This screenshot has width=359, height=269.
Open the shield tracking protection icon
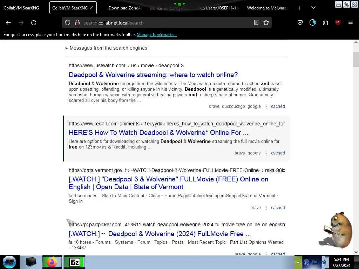68,22
